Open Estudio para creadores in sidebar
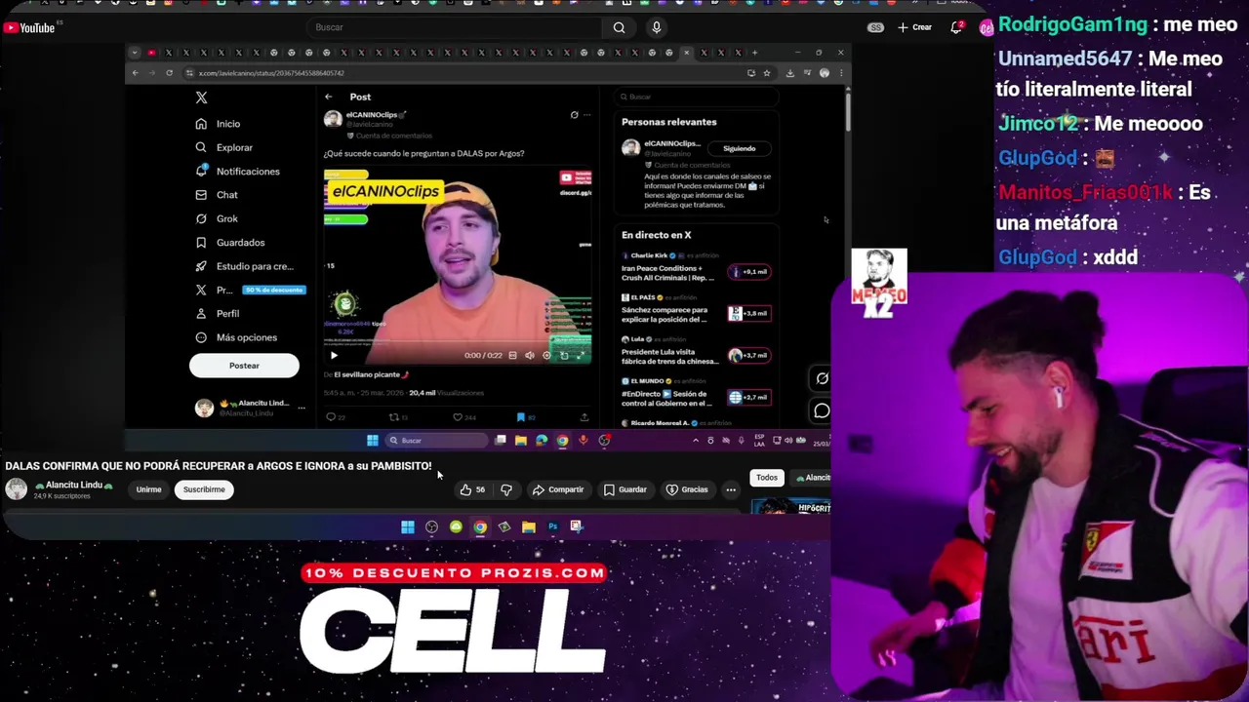This screenshot has width=1249, height=702. pyautogui.click(x=244, y=266)
